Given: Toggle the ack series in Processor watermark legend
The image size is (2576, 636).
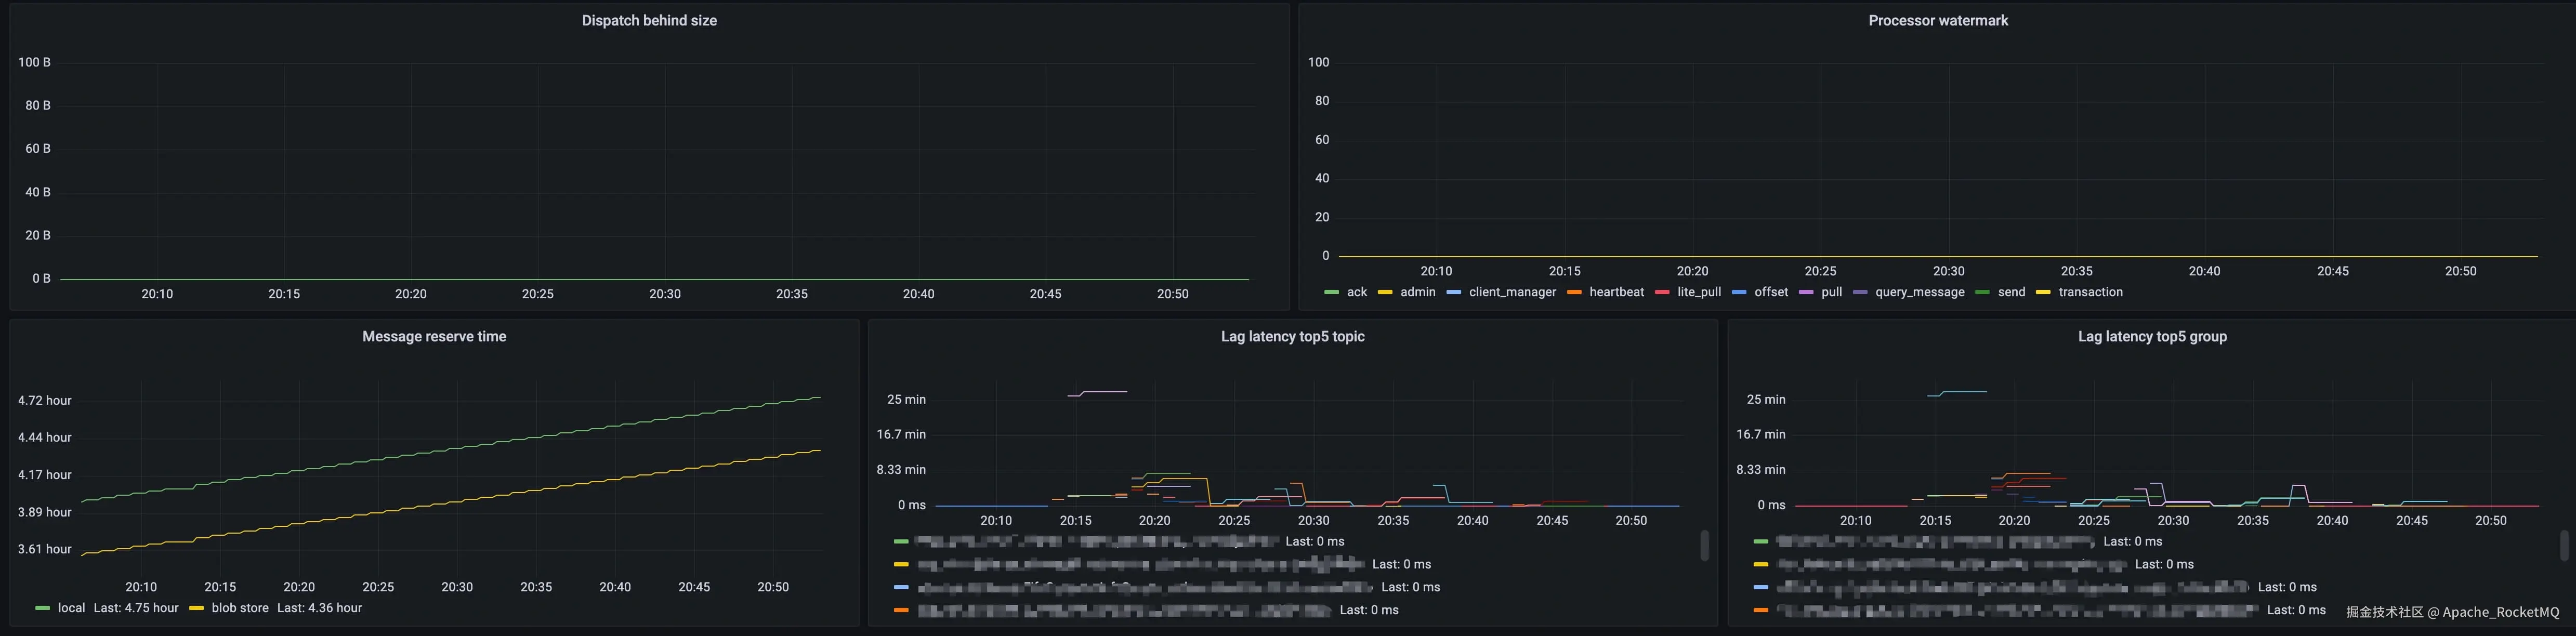Looking at the screenshot, I should tap(1356, 292).
